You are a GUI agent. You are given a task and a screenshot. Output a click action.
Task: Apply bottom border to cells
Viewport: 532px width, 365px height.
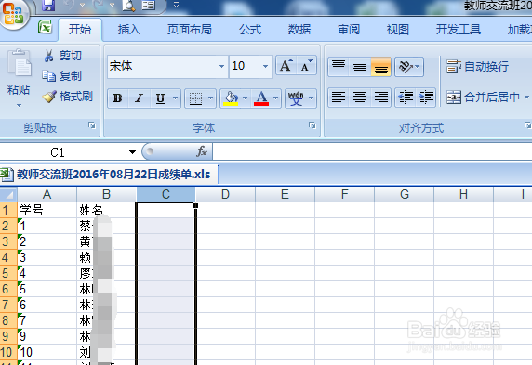195,98
